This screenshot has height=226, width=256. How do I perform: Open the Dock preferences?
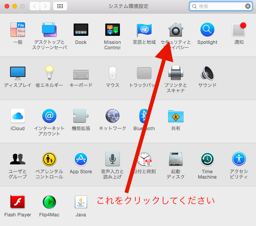(81, 30)
